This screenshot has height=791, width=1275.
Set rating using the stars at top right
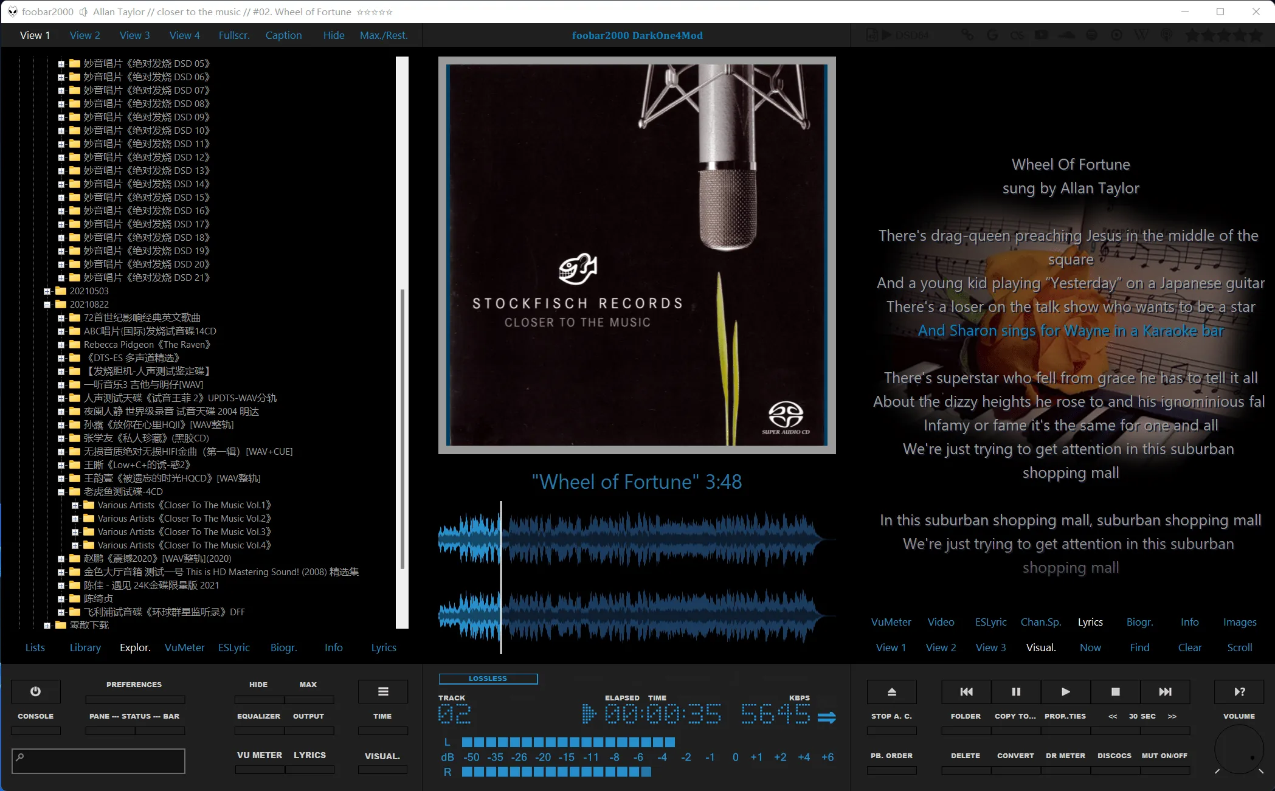(1224, 35)
